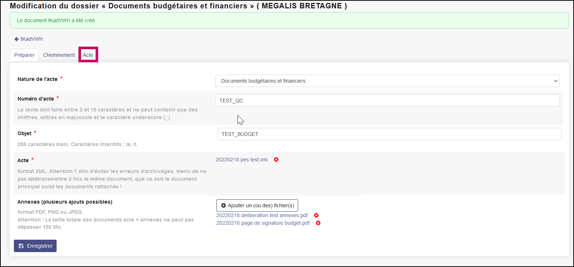Open the Nature de l'acte dropdown
This screenshot has width=574, height=267.
pos(387,81)
